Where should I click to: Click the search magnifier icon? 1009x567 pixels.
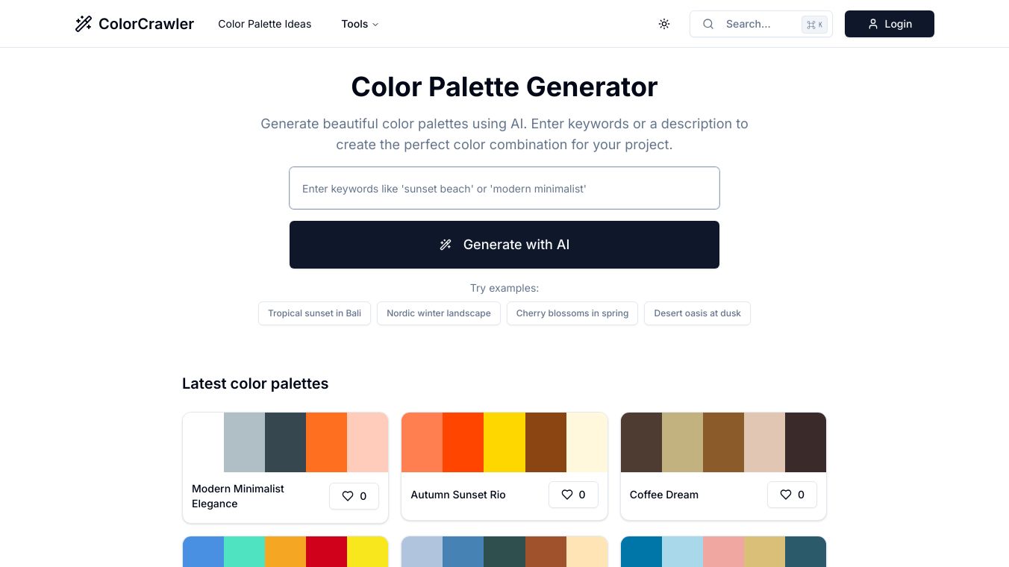(708, 24)
